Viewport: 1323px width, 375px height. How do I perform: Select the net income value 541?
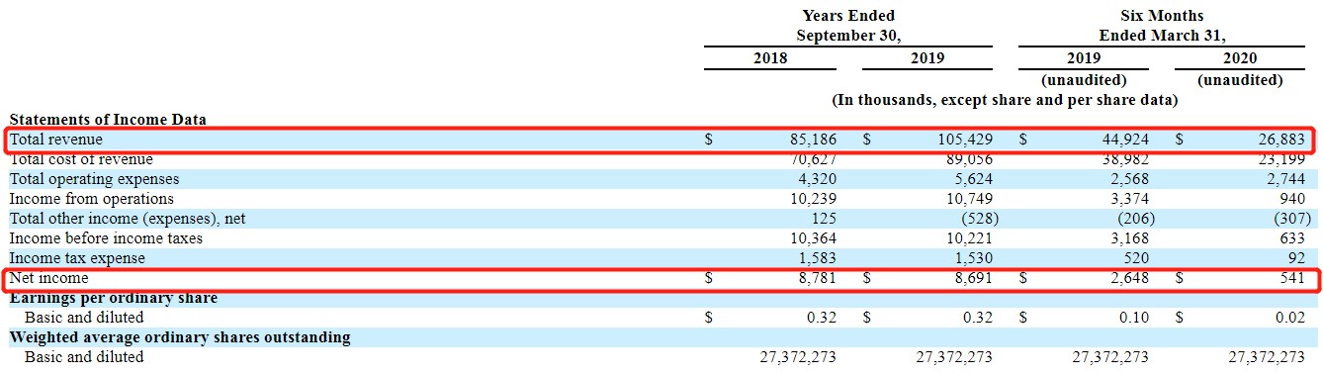coord(1292,278)
